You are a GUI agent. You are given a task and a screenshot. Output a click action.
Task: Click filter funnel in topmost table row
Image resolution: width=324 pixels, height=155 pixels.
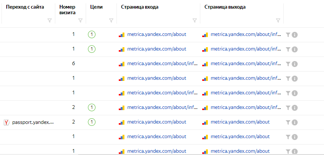coord(288,35)
